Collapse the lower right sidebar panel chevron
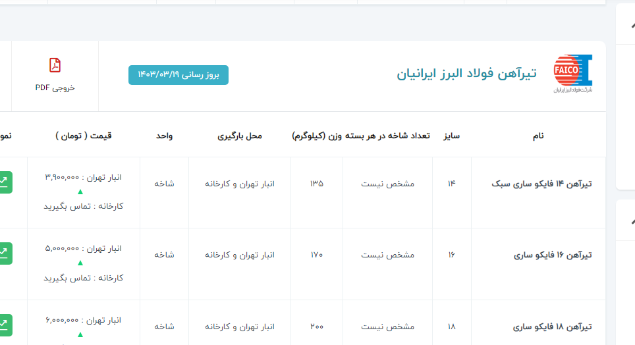This screenshot has height=345, width=635. [631, 221]
